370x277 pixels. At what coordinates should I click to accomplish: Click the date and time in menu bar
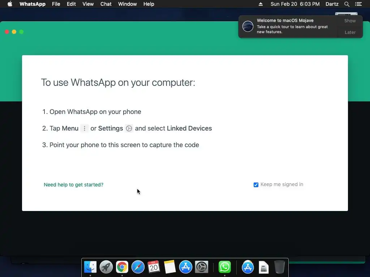[x=295, y=4]
